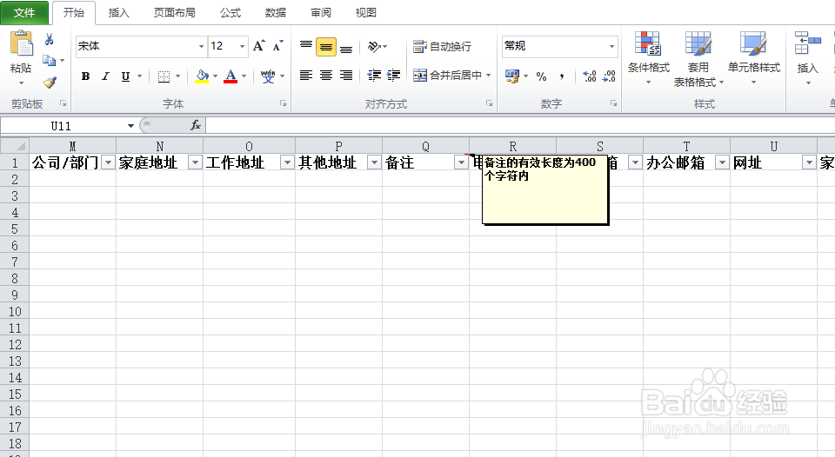Open 条件格式 conditional formatting
This screenshot has height=457, width=835.
point(648,58)
